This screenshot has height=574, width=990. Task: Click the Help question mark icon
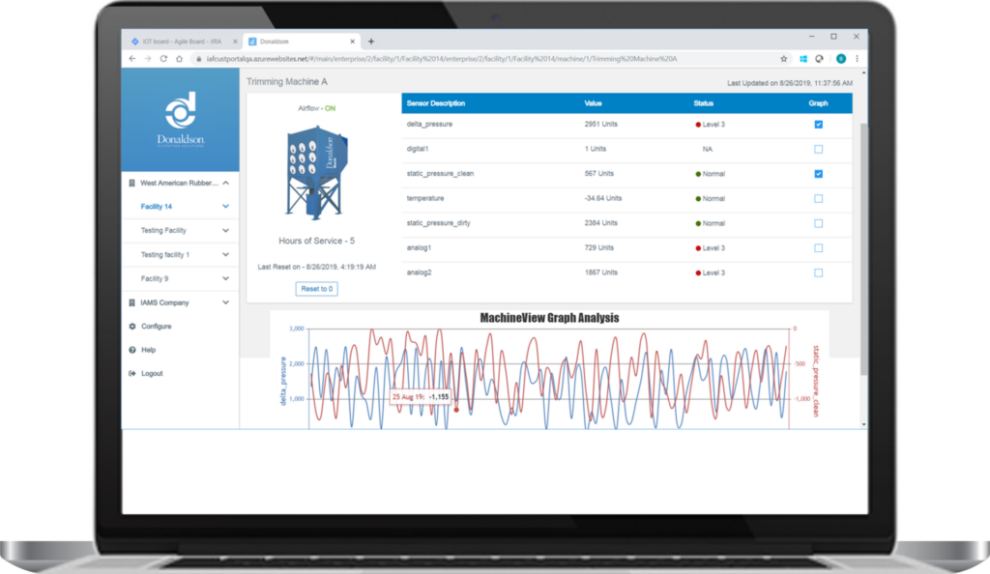[x=132, y=350]
